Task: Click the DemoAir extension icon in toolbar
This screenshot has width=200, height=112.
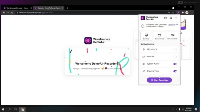Action: 178,12
